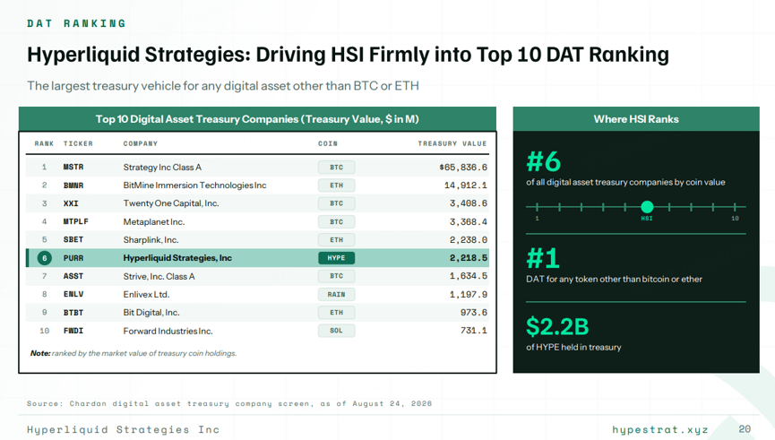The image size is (775, 440).
Task: Select Forward Industries Inc. company name
Action: 168,332
